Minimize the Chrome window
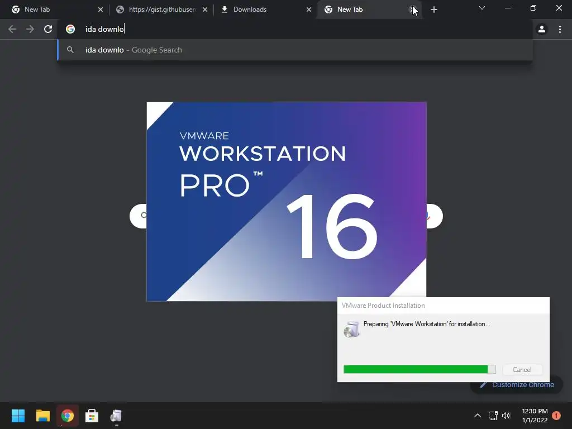 pos(507,8)
